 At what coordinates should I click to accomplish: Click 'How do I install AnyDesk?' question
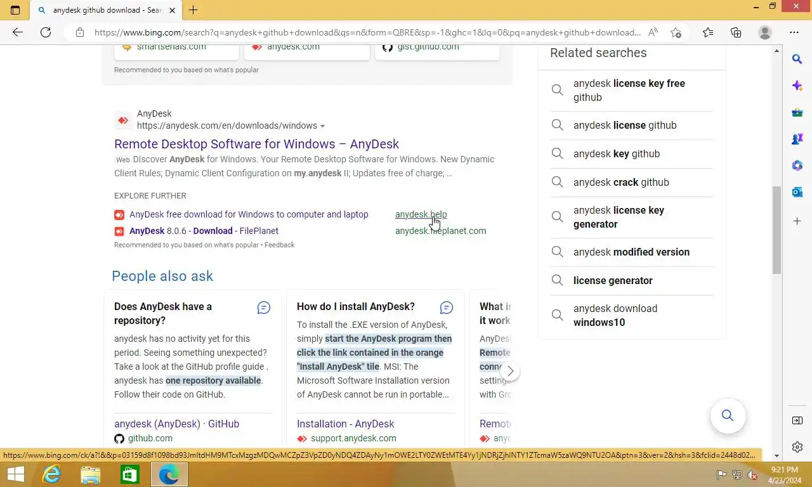356,306
